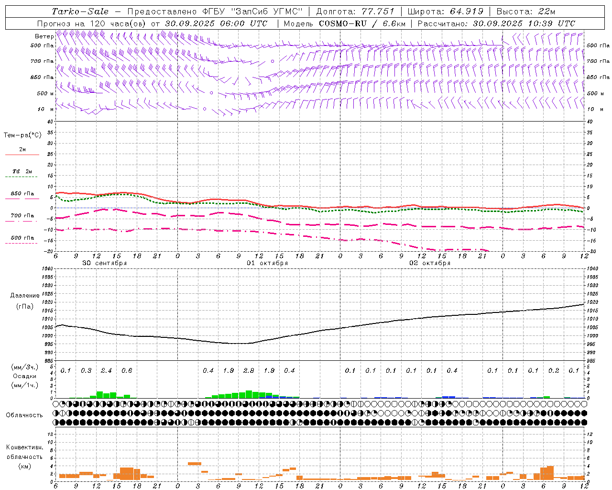
Task: Click the precipitation value '2.8'
Action: pos(249,371)
